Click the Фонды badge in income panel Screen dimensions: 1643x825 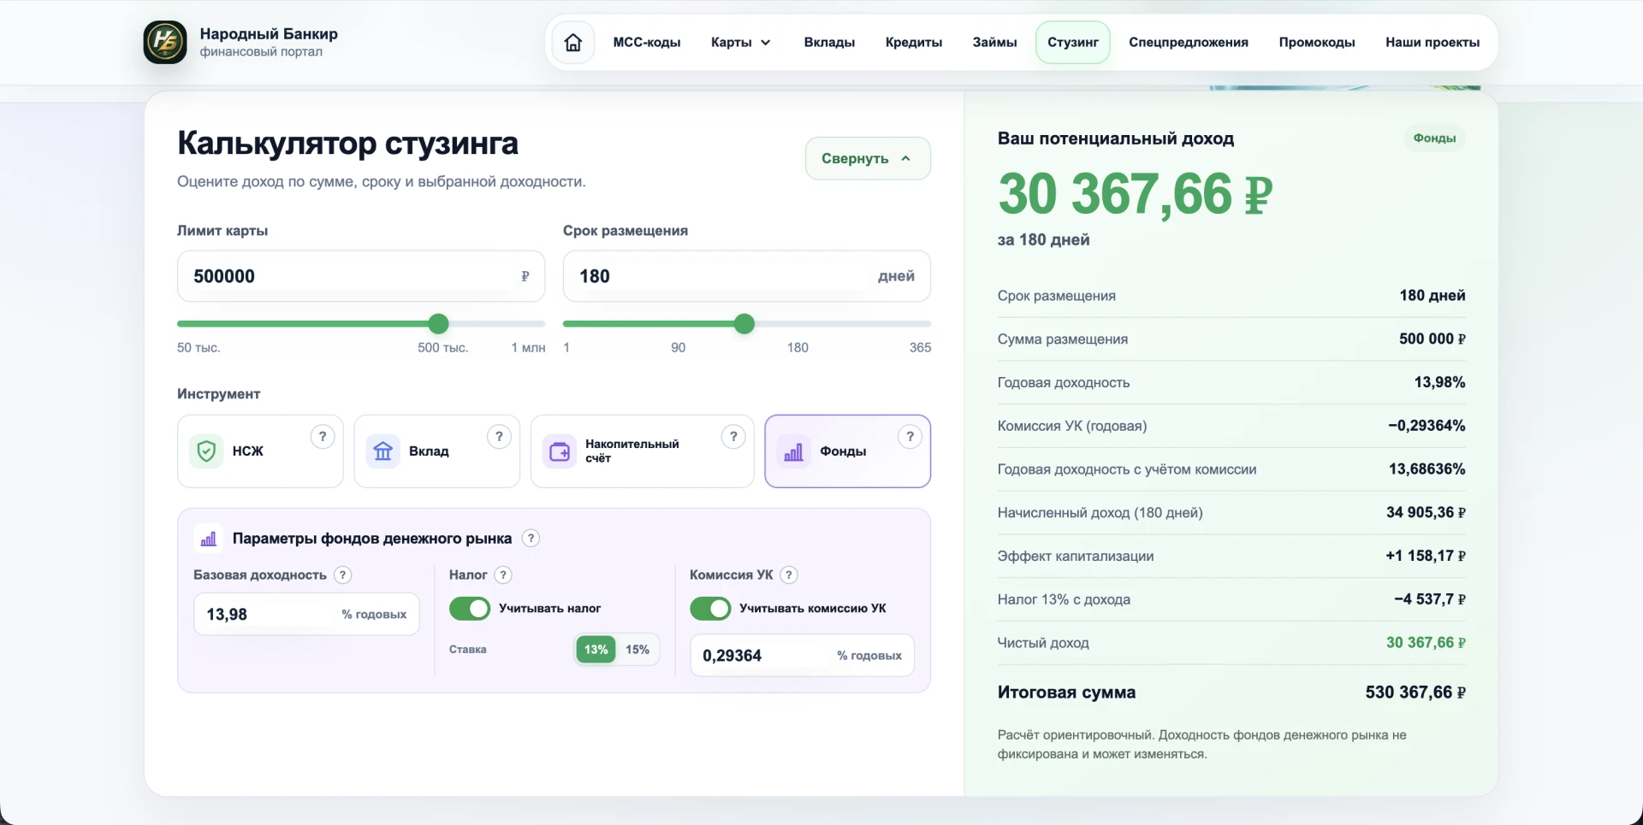[x=1434, y=138]
